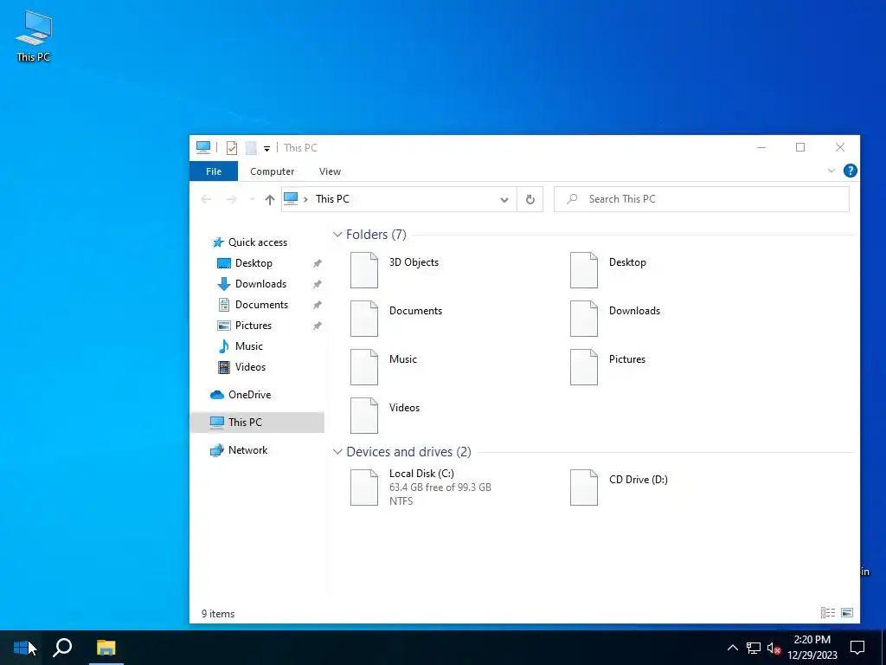Open the recent locations dropdown arrow
The height and width of the screenshot is (665, 886).
point(252,200)
